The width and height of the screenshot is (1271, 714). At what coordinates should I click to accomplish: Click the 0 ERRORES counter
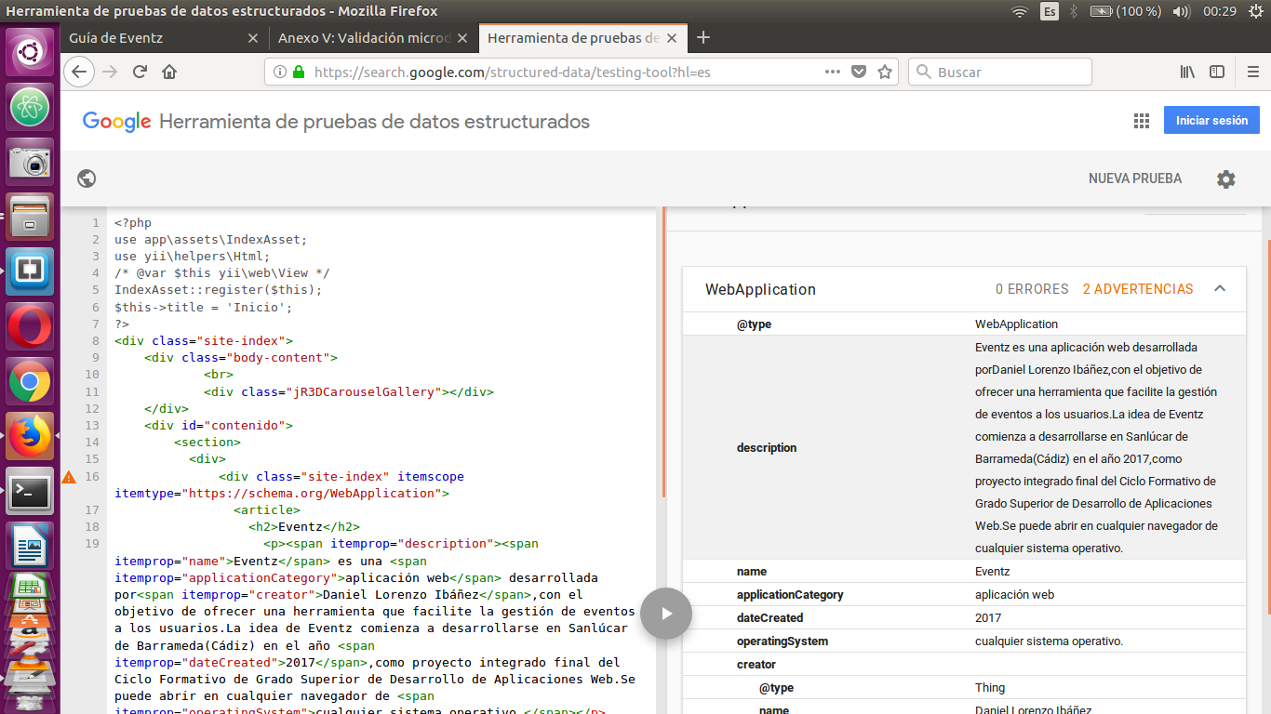click(x=1032, y=289)
